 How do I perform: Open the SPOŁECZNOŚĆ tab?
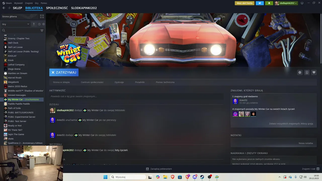click(57, 8)
